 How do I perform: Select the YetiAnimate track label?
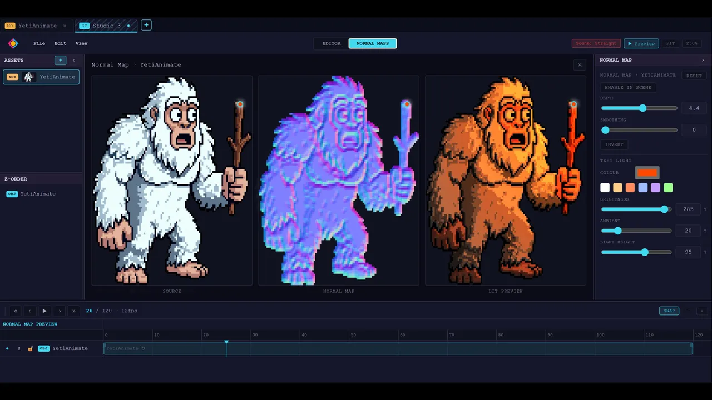[x=70, y=349]
